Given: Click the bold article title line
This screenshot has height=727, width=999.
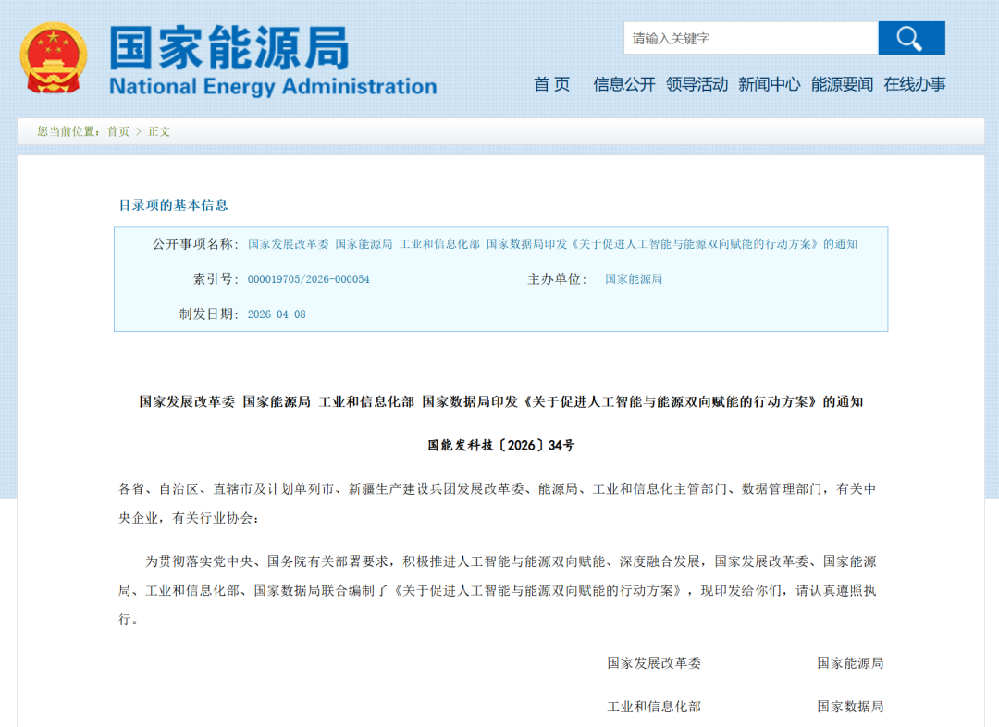Looking at the screenshot, I should point(500,402).
